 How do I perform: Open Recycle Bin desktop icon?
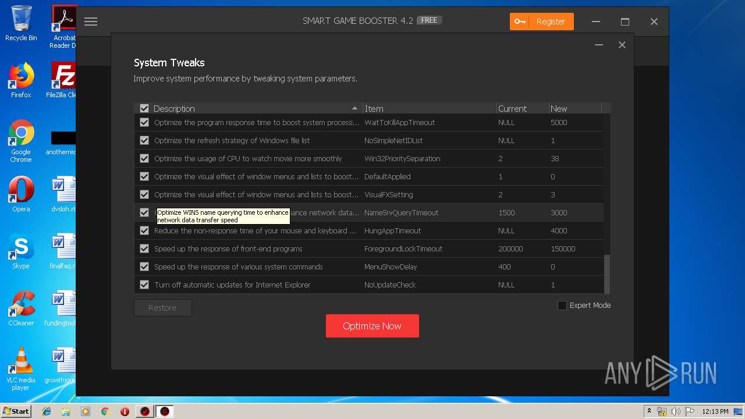tap(21, 23)
